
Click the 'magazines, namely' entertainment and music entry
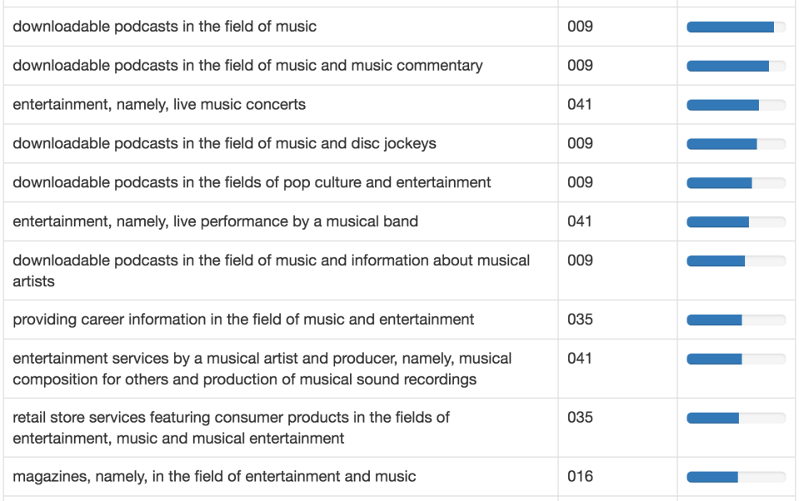214,477
